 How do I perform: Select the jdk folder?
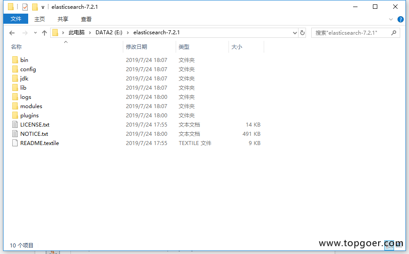(x=25, y=78)
